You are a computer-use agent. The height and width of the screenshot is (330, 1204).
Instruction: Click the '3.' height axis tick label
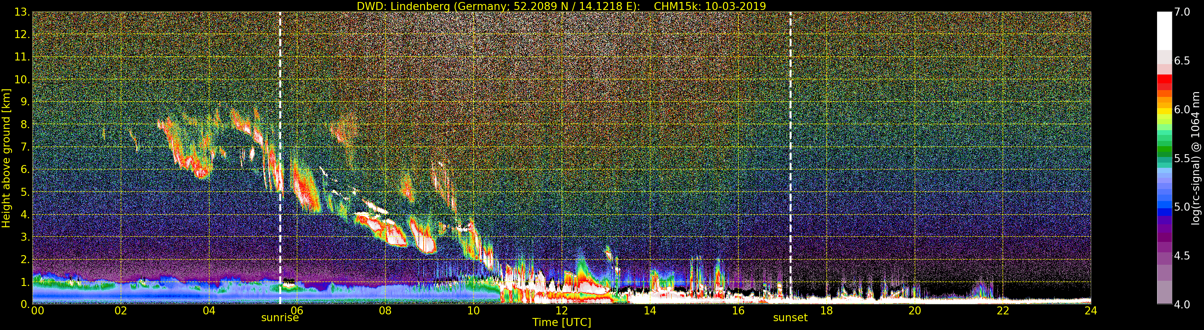pyautogui.click(x=25, y=237)
